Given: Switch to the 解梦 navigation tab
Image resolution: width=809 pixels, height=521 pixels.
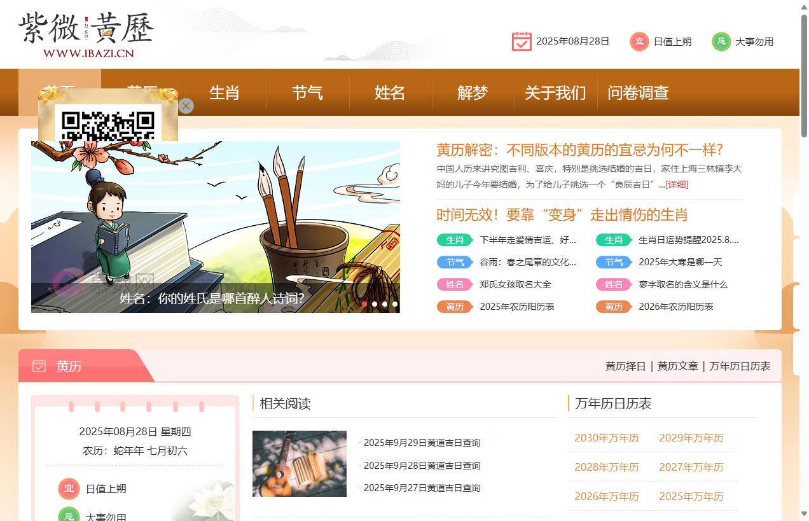Looking at the screenshot, I should [x=472, y=93].
